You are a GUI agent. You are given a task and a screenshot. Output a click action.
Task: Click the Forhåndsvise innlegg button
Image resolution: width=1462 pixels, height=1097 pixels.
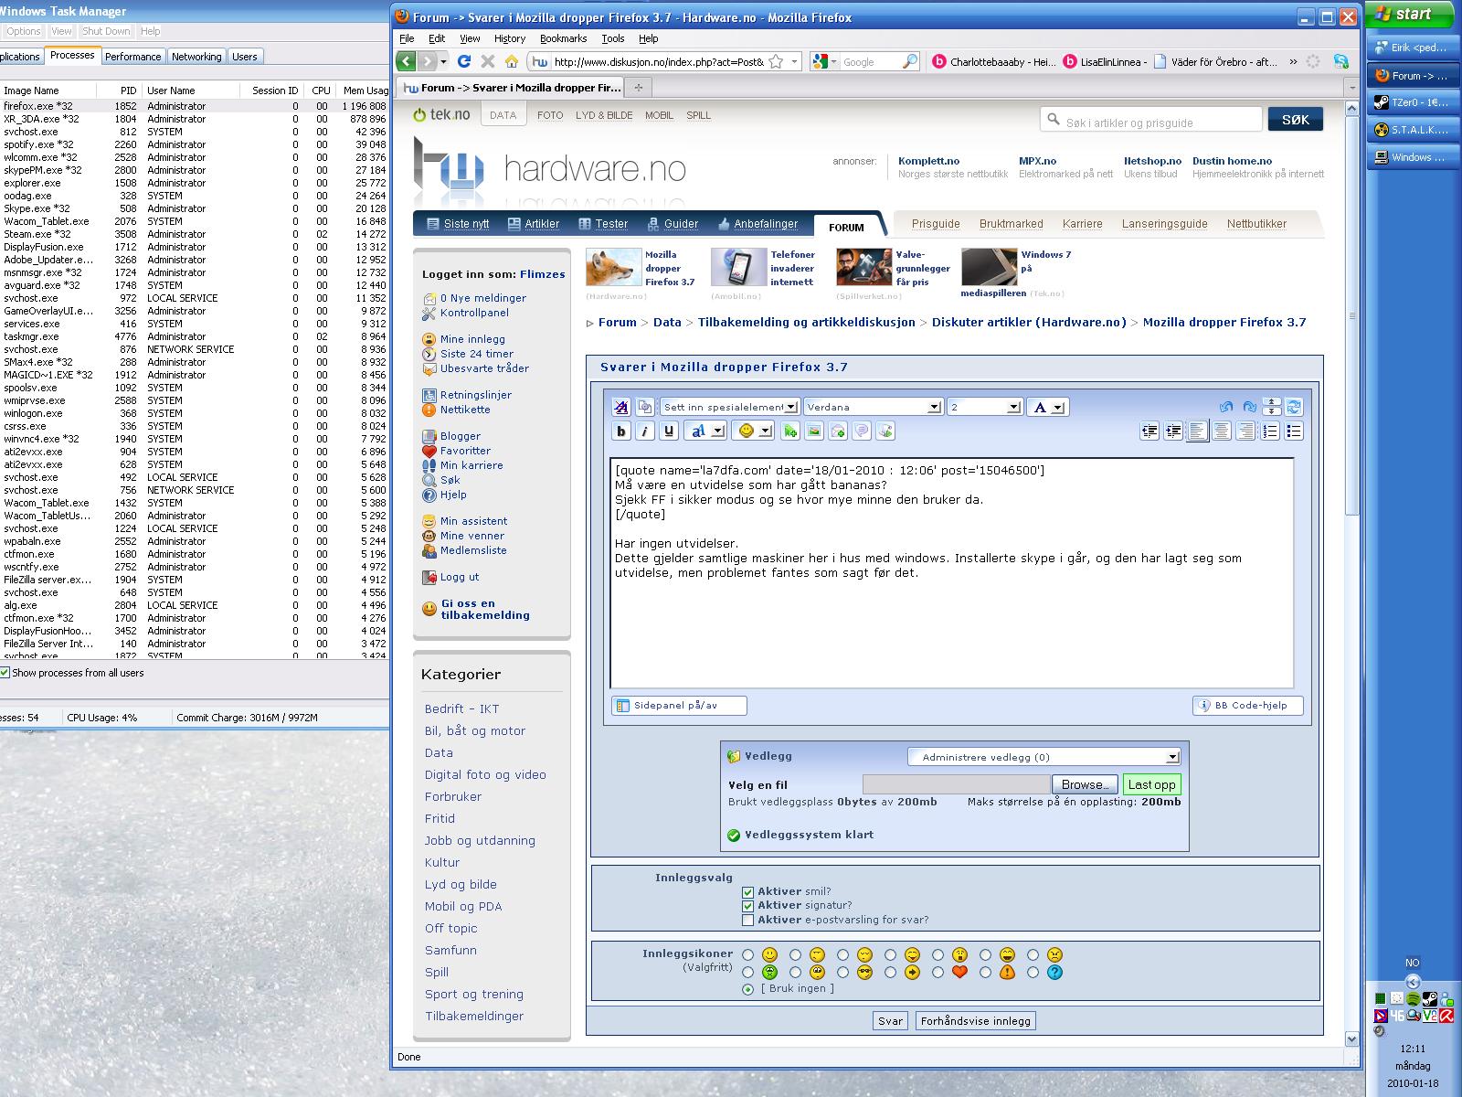(975, 1021)
